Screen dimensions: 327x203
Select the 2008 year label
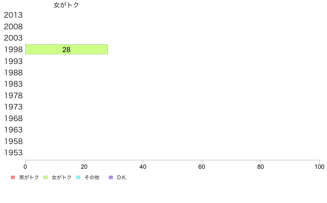(x=13, y=26)
